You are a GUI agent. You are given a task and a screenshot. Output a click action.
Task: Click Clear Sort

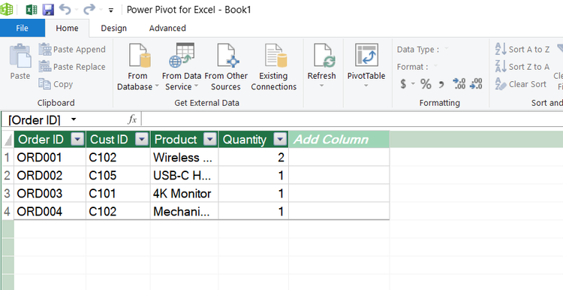pos(521,84)
